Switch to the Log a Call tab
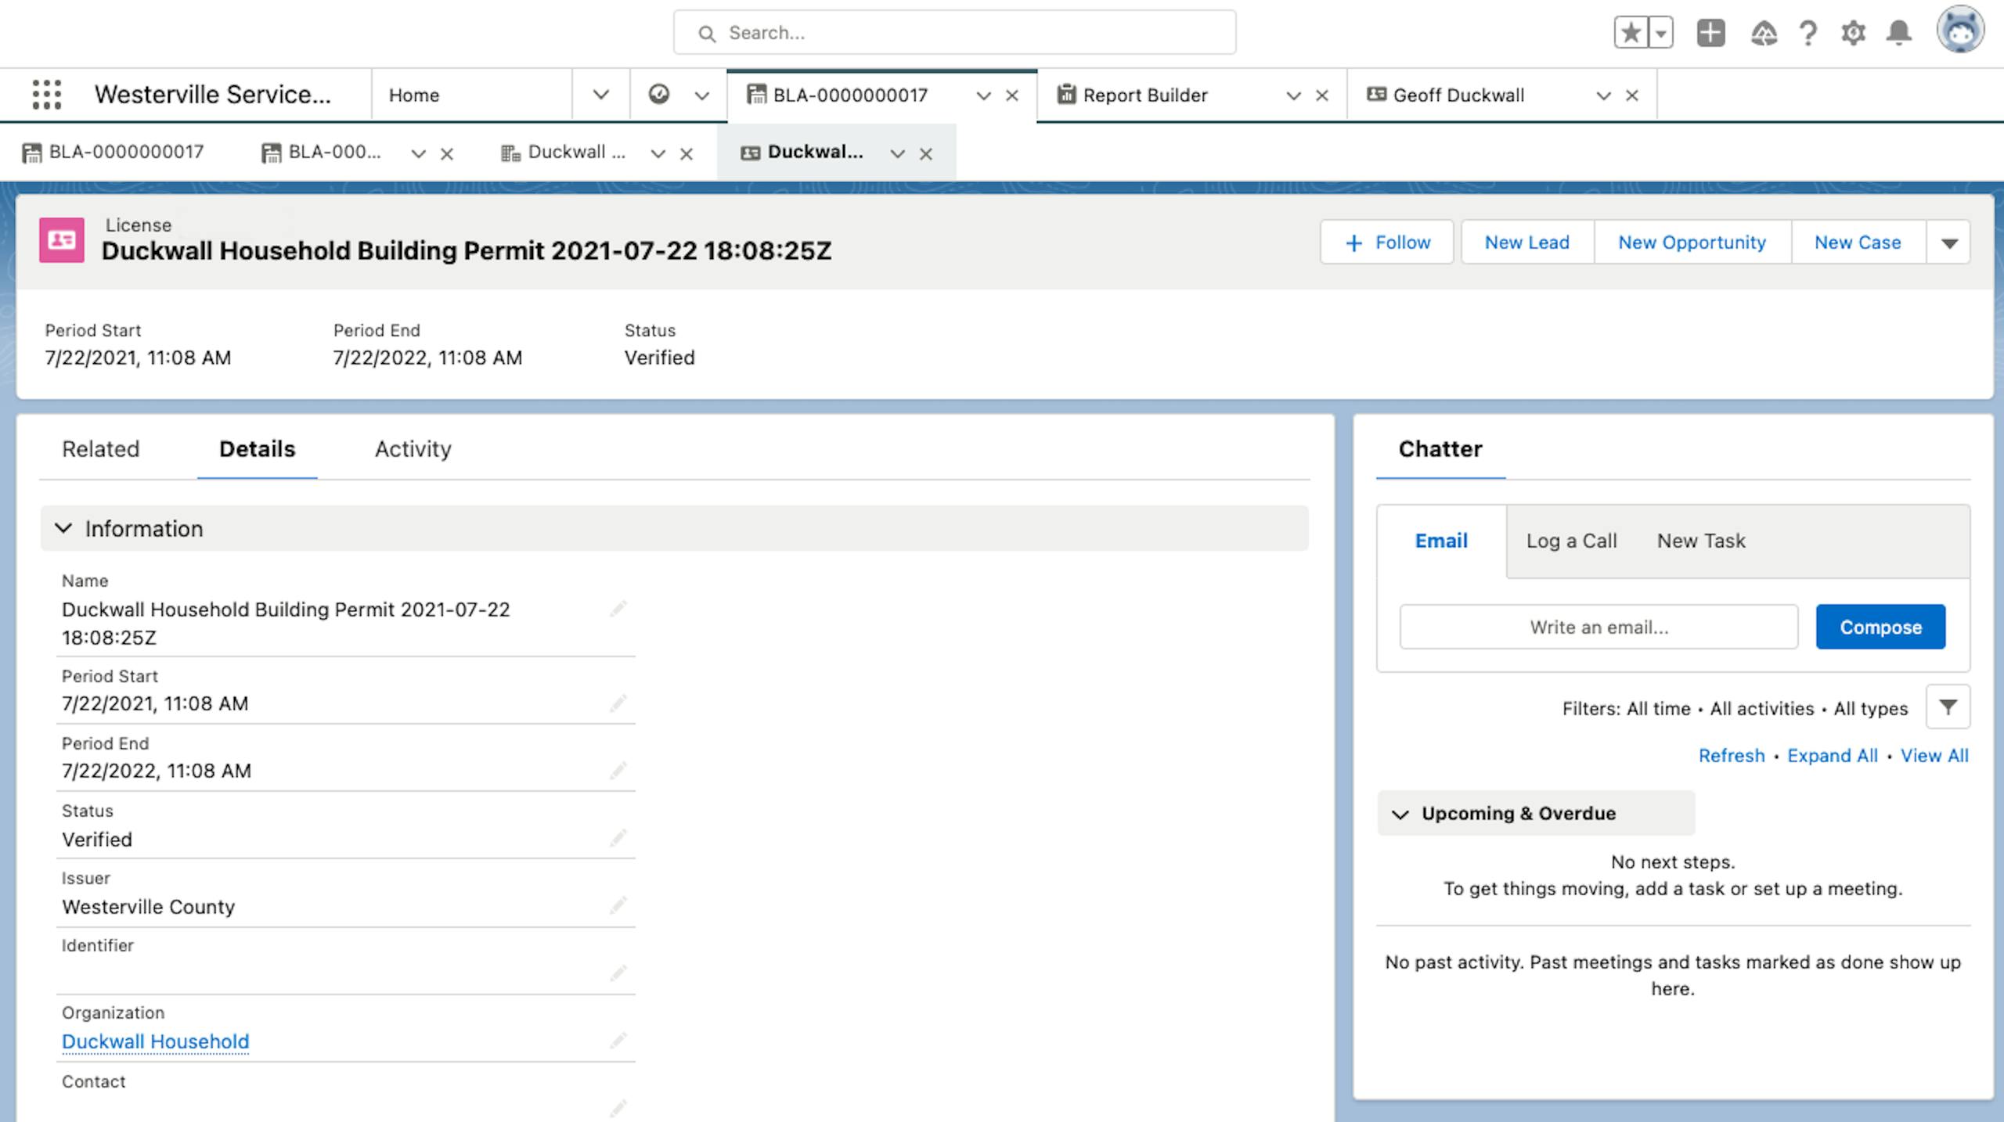Screen dimensions: 2004x1122 click(1570, 541)
